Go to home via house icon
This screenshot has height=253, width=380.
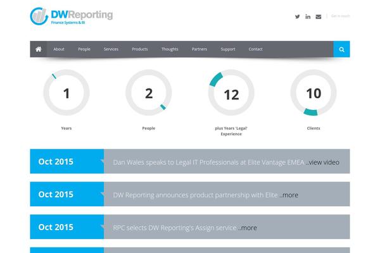point(39,49)
